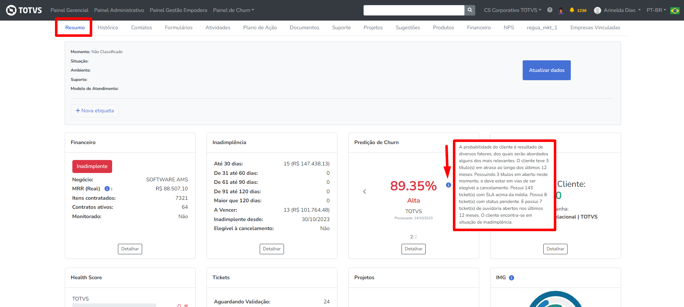The width and height of the screenshot is (684, 307).
Task: Click the '2/2' page indicator in churn card
Action: coord(413,237)
